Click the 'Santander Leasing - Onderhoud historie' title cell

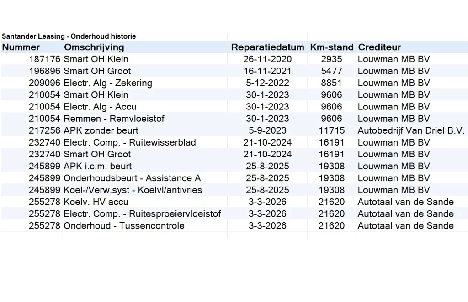[69, 36]
